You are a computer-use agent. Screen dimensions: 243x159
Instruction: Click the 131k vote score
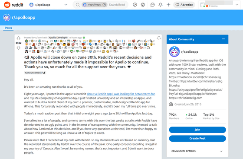pos(18,43)
